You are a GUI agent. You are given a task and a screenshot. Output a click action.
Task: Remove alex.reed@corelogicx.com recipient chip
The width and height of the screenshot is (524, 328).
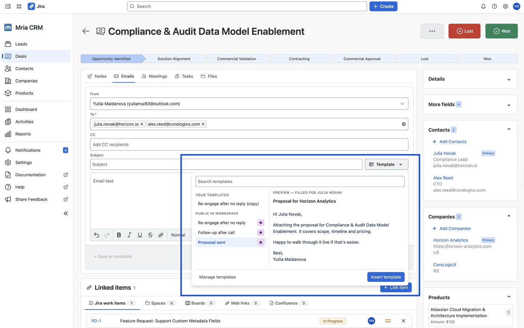203,124
